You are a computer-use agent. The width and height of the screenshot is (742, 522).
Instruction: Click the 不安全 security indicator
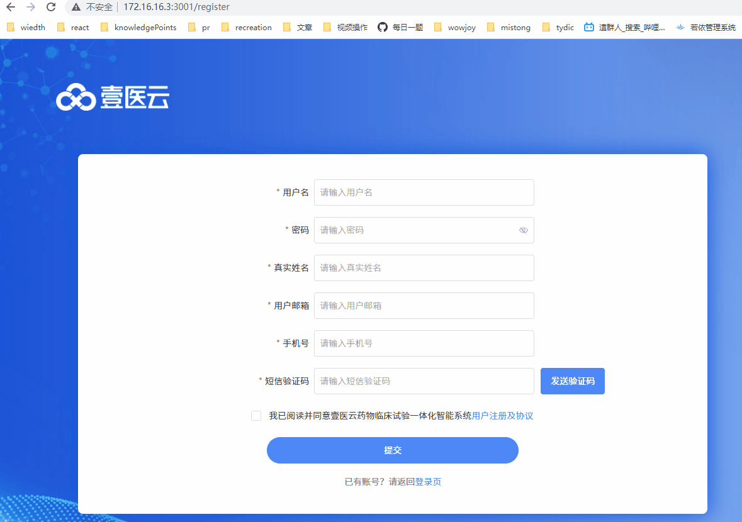tap(92, 9)
